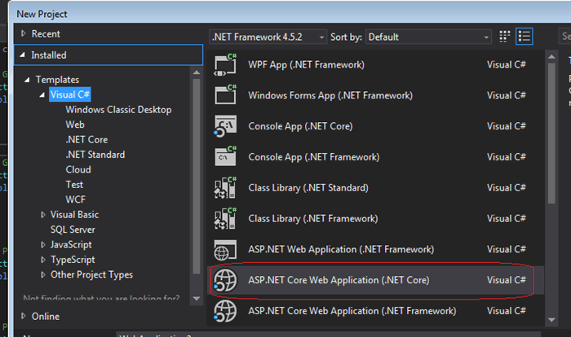Click the 'Windows Forms App (.NET Framework)' template name
Viewport: 571px width, 337px height.
(x=330, y=95)
